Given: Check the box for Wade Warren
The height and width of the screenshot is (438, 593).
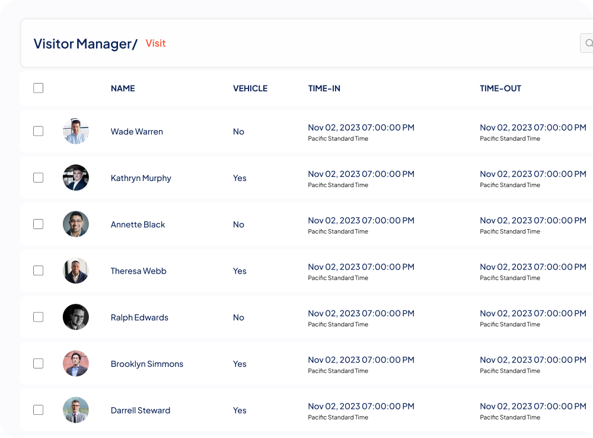Looking at the screenshot, I should pos(39,131).
